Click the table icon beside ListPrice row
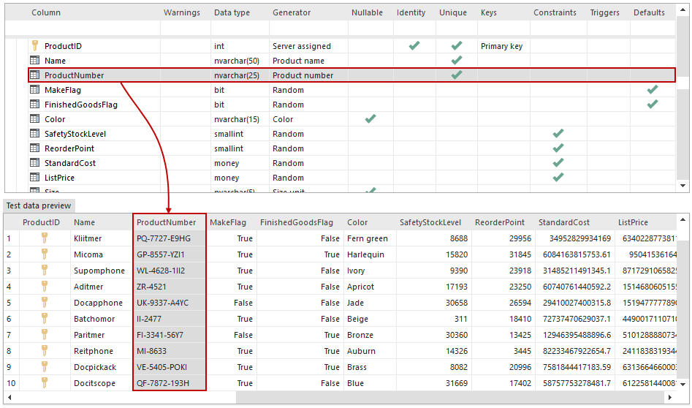Image resolution: width=692 pixels, height=408 pixels. 34,178
